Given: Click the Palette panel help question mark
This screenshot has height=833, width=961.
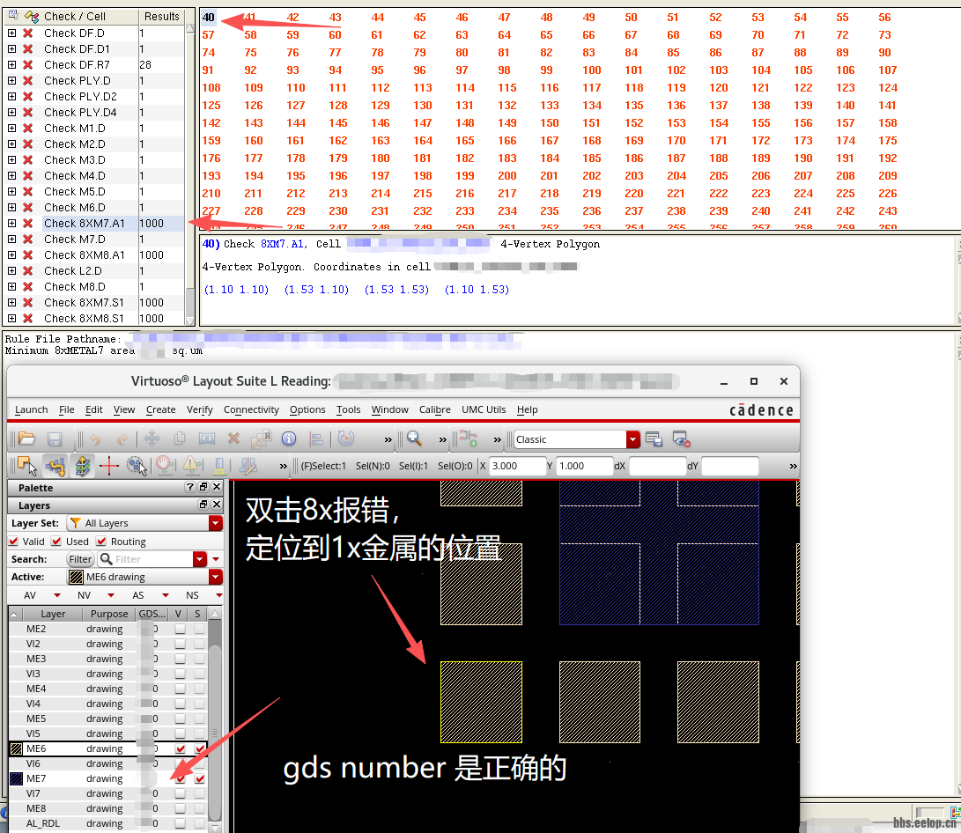Looking at the screenshot, I should (x=190, y=487).
